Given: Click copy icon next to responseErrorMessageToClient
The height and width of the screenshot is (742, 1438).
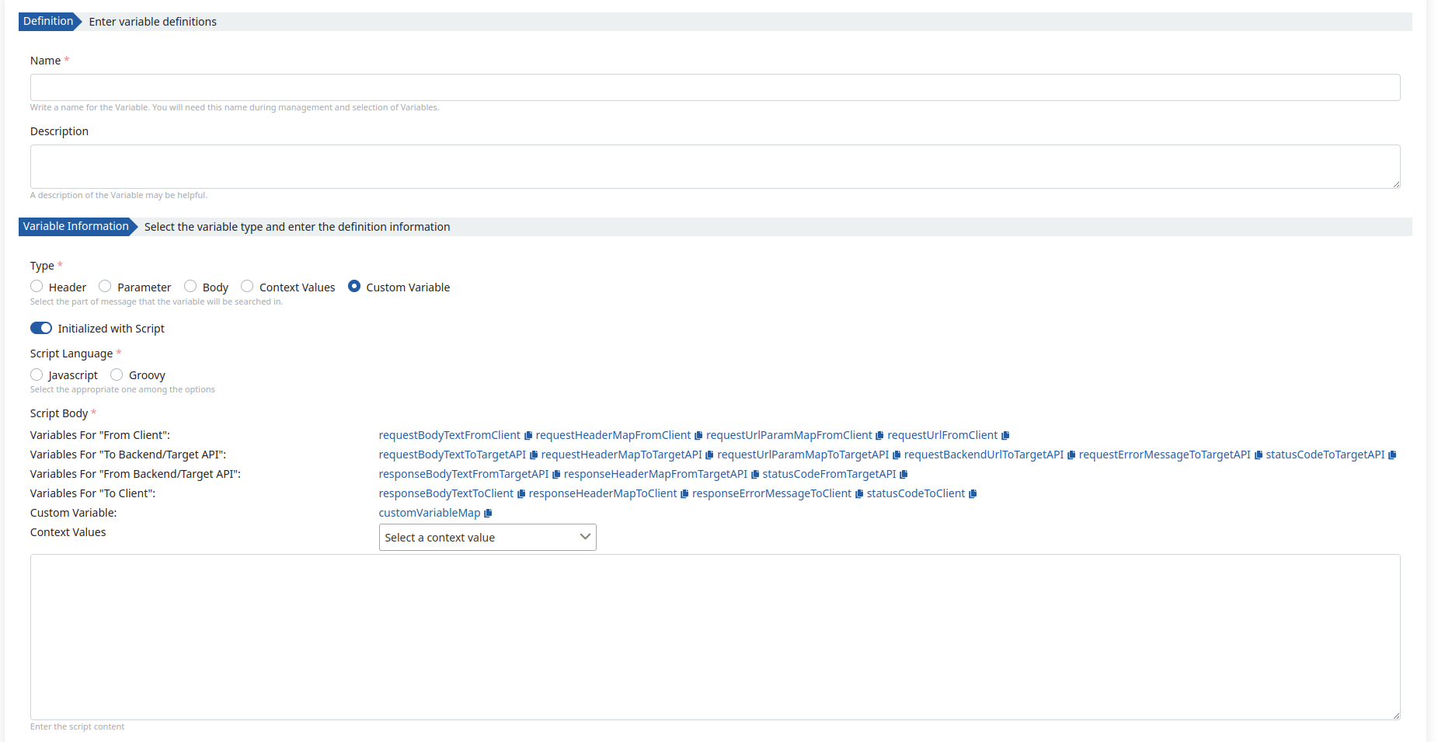Looking at the screenshot, I should (859, 494).
